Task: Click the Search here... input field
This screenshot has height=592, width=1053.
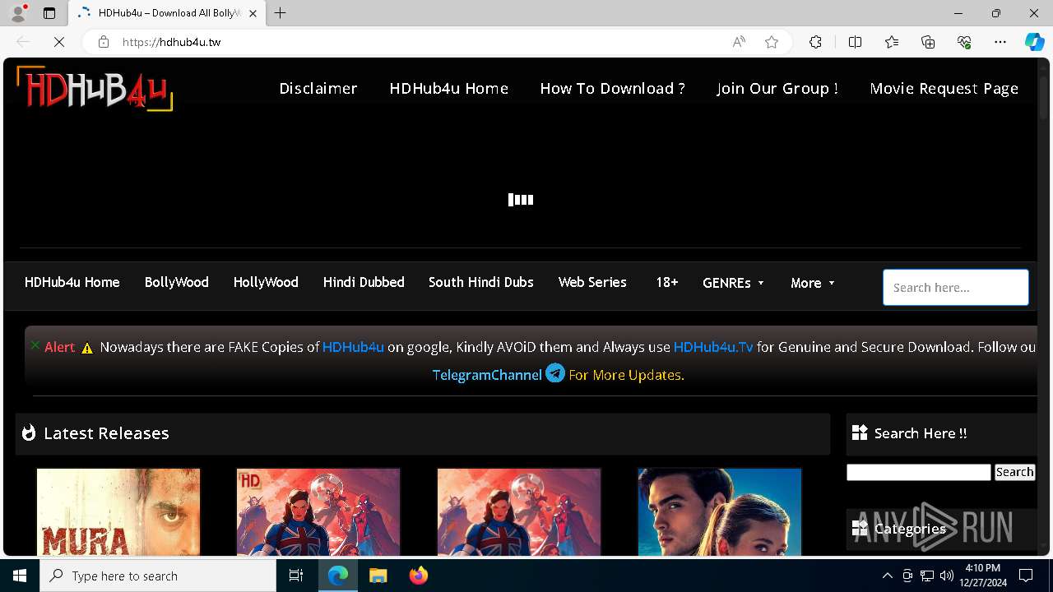Action: point(955,287)
